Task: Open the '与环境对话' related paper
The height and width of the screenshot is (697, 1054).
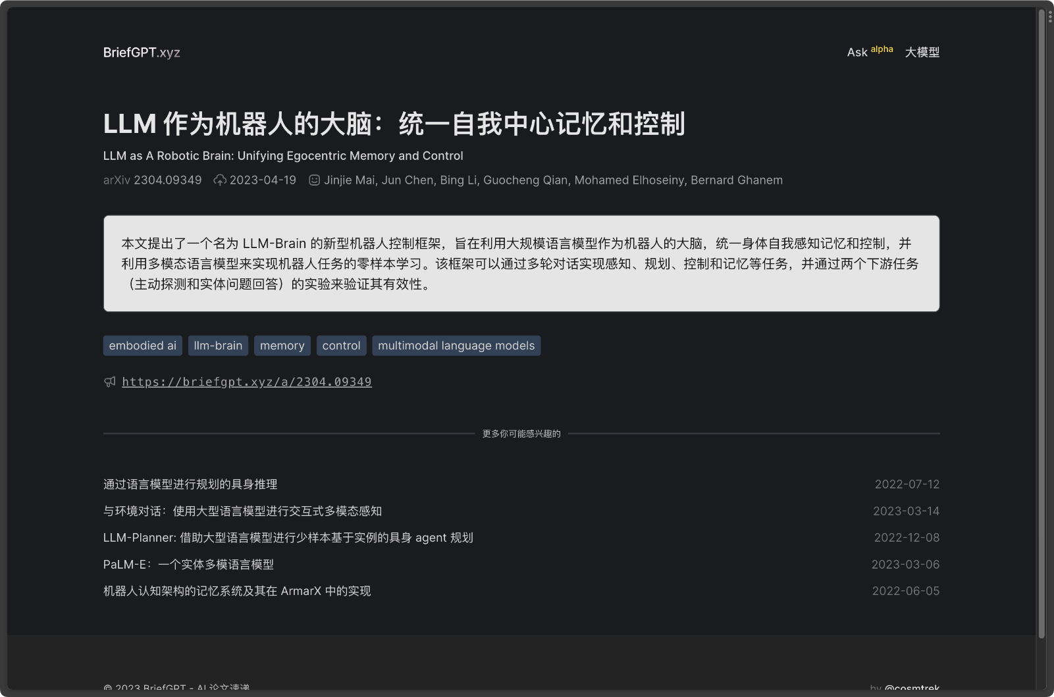Action: point(244,511)
